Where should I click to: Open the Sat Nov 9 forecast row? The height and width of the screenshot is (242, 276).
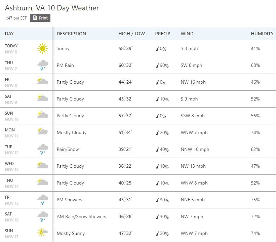coord(138,99)
